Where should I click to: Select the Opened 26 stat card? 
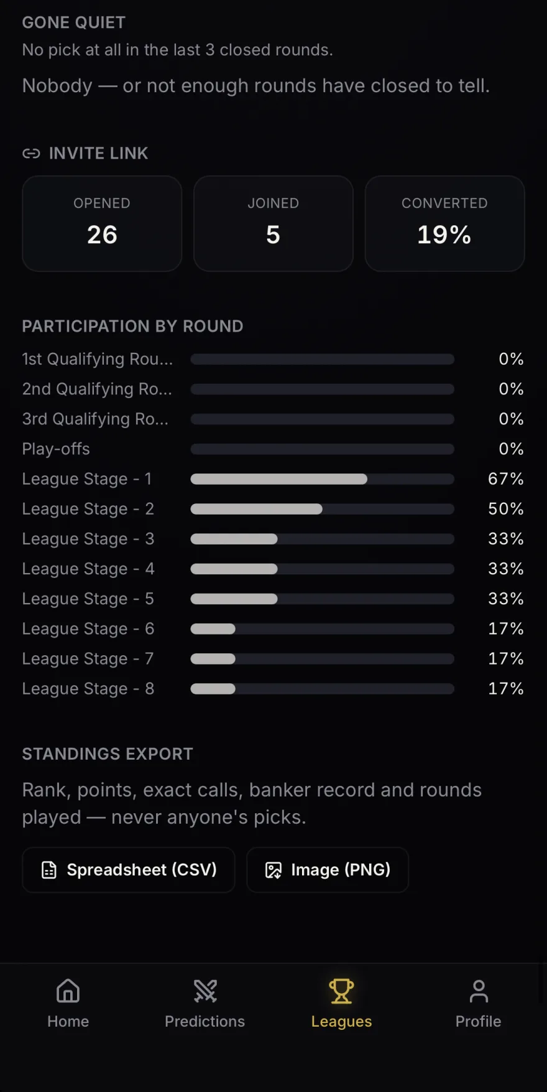click(102, 223)
